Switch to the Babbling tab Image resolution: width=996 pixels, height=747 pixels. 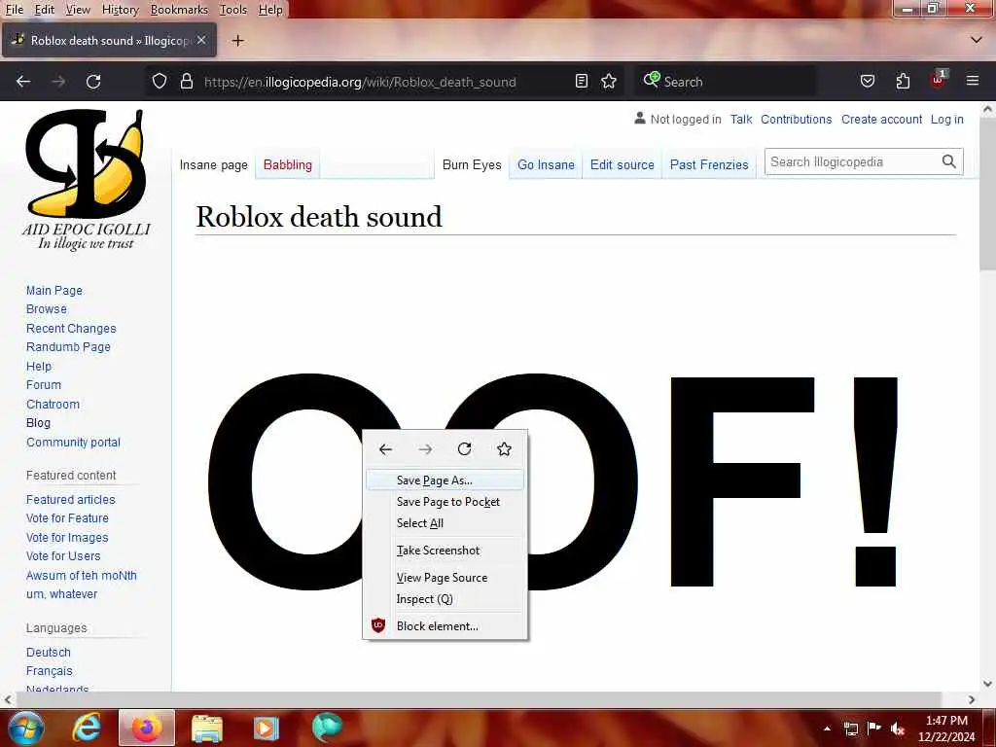[288, 164]
